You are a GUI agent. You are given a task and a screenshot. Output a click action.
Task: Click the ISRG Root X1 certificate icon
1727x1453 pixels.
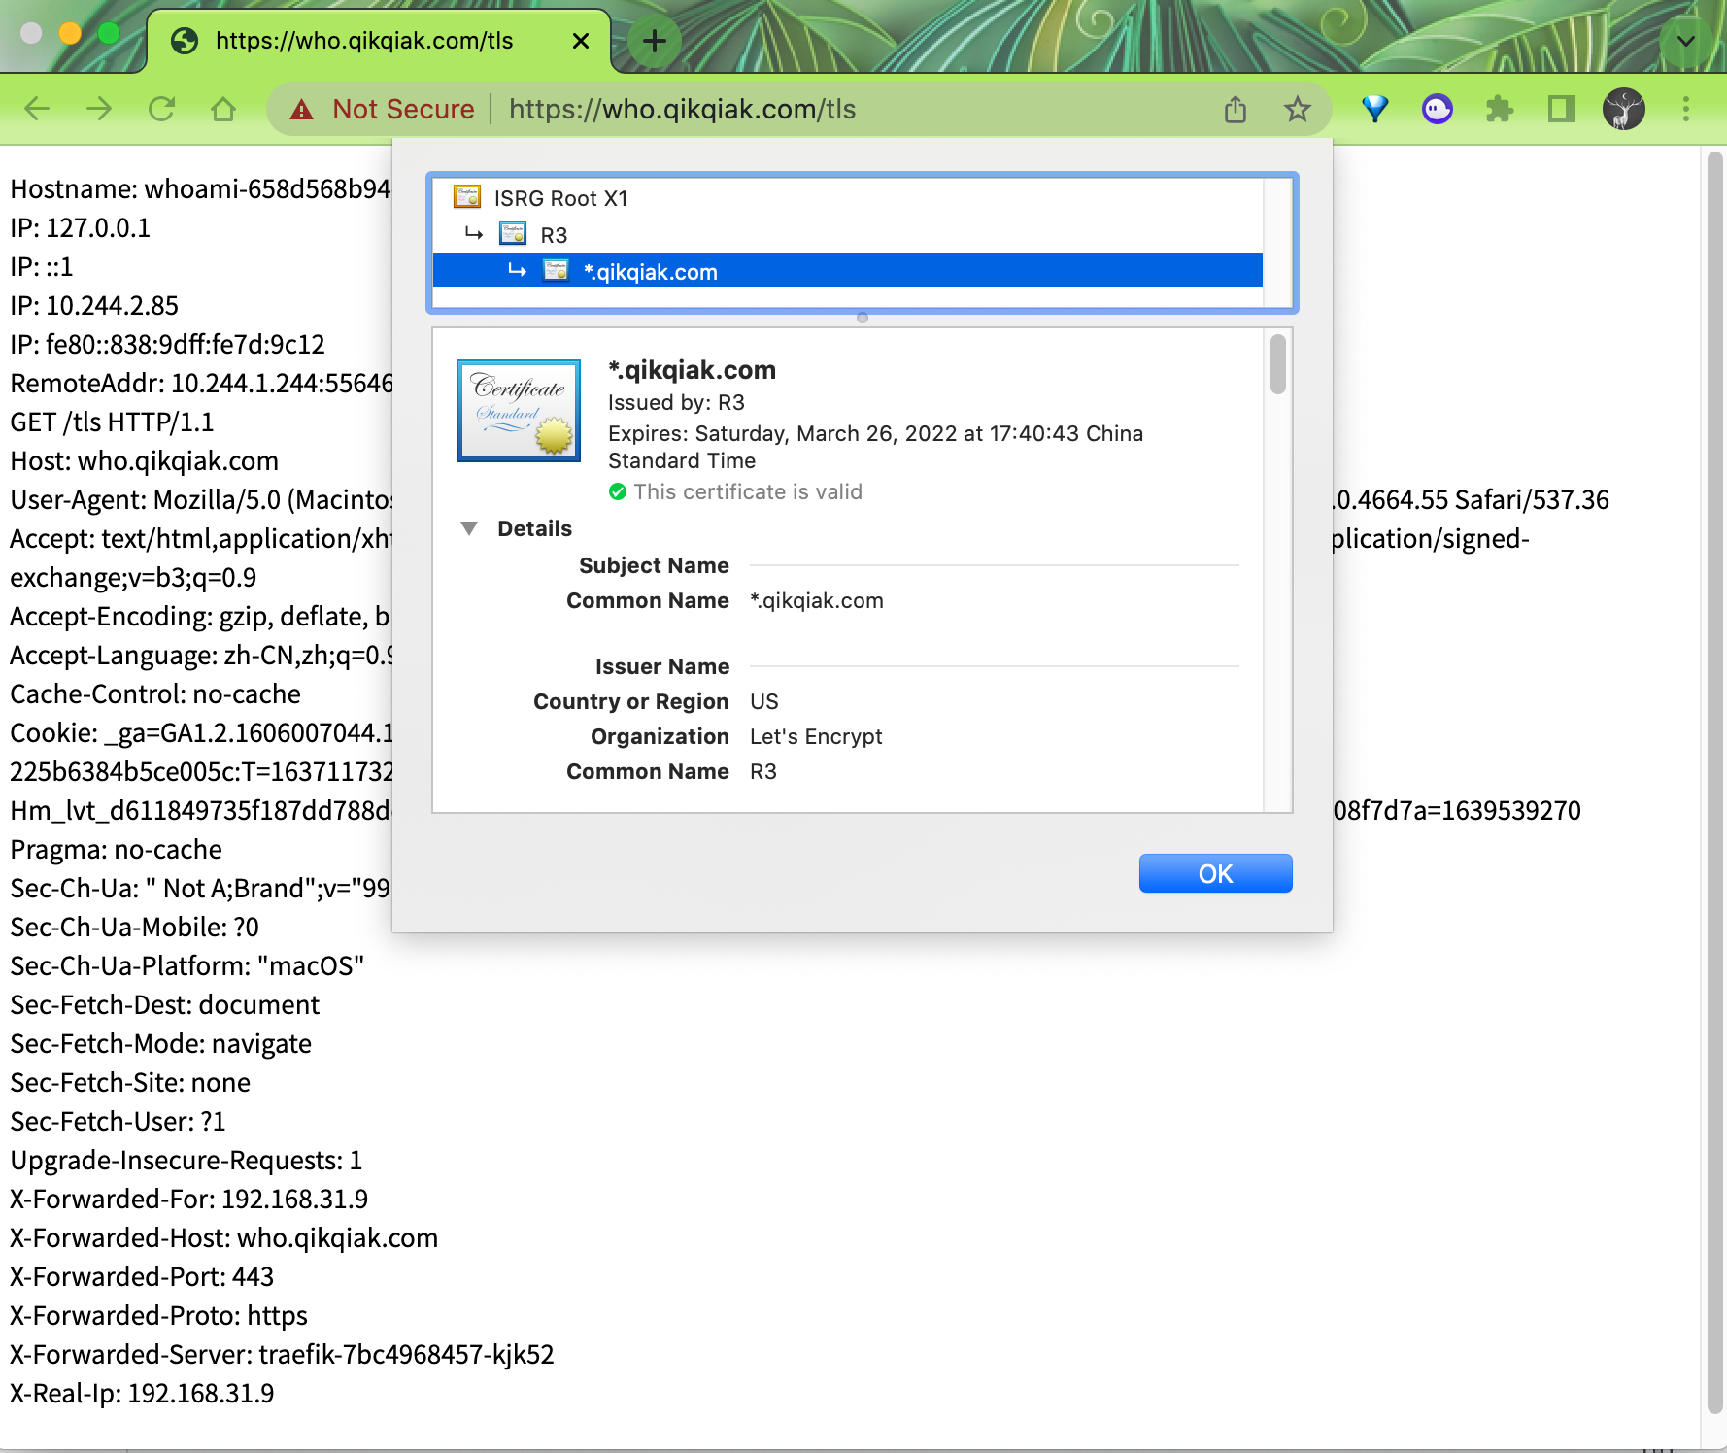point(467,197)
